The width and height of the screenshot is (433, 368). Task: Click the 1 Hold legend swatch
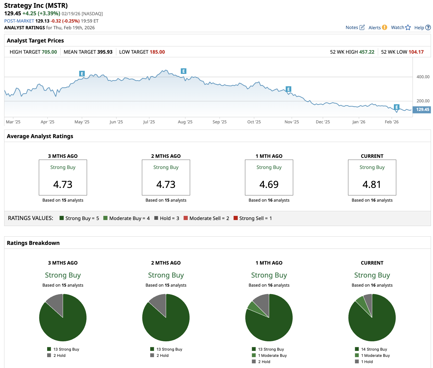357,362
